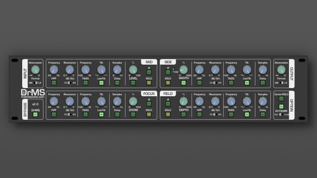Image resolution: width=317 pixels, height=178 pixels.
Task: Click the INPUT Attenuation knob
Action: pyautogui.click(x=35, y=70)
